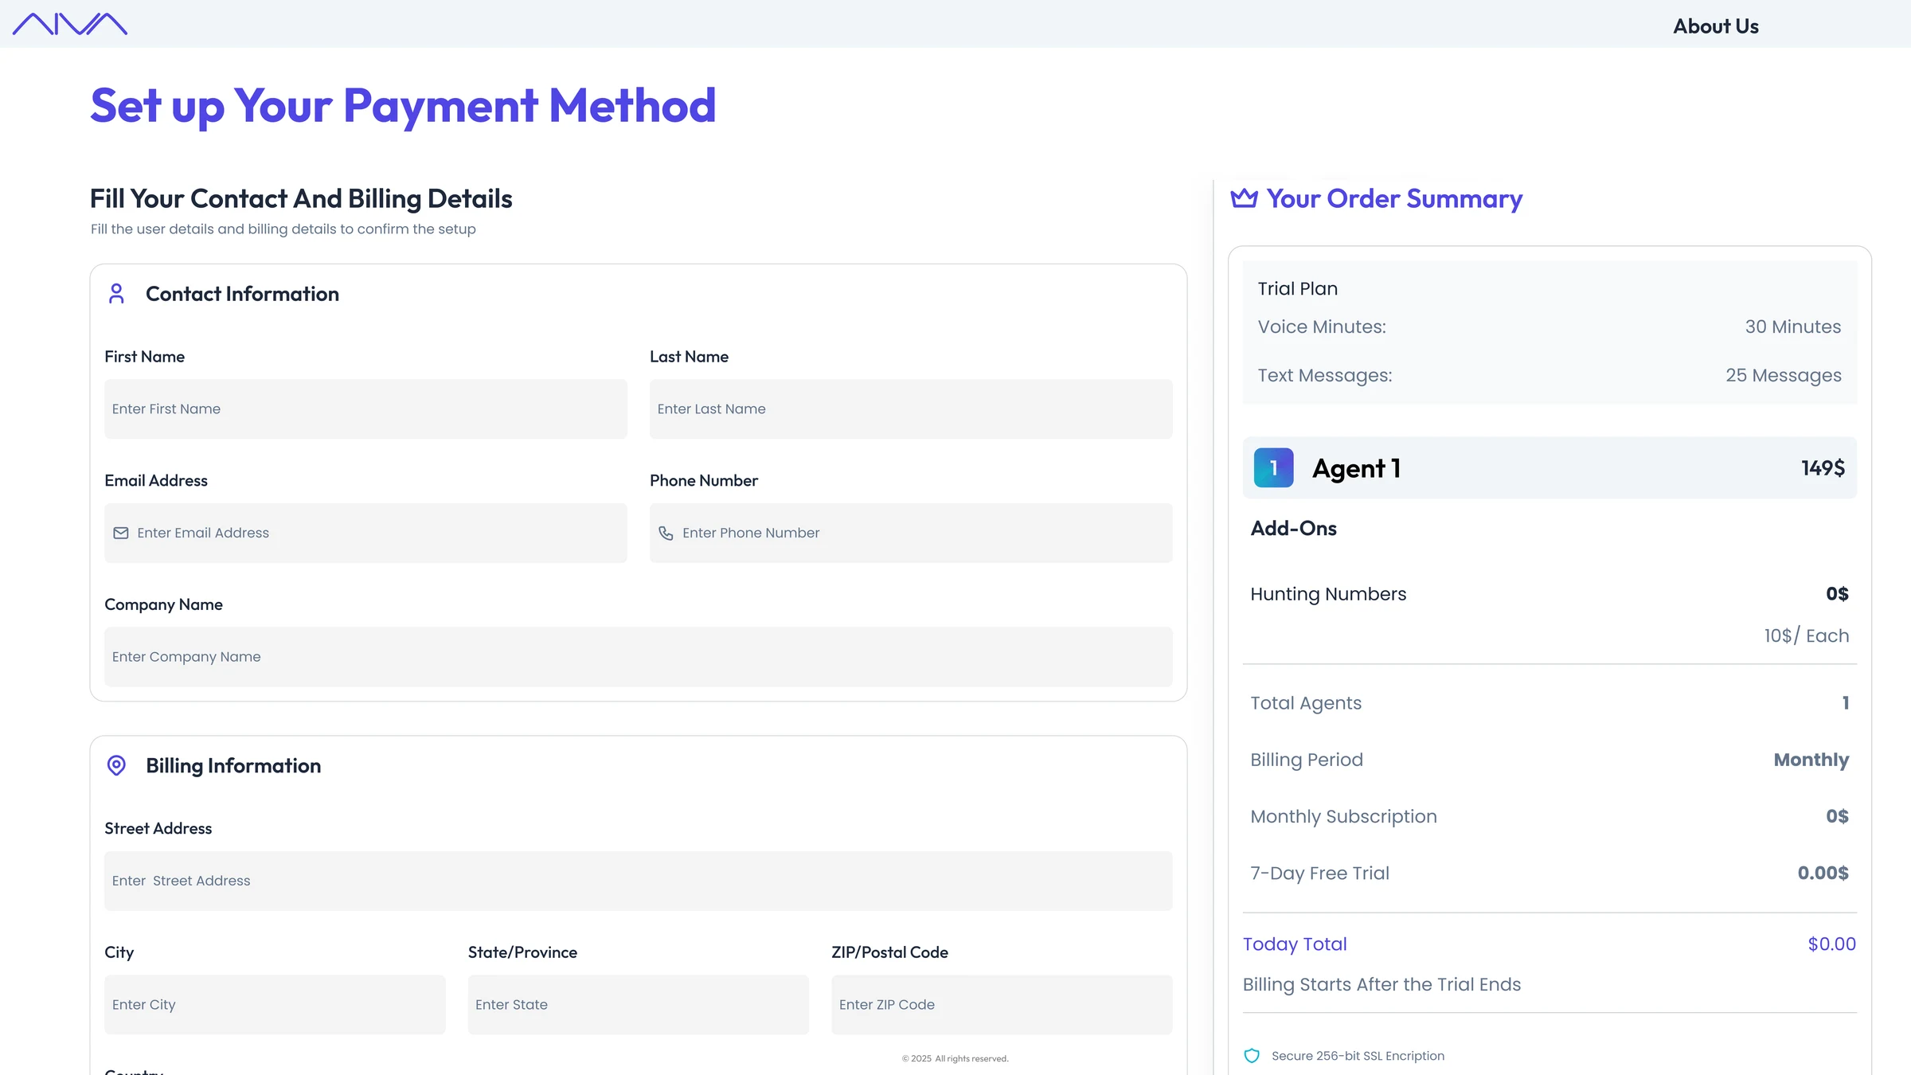
Task: Click the AIVA logo in the header
Action: (70, 24)
